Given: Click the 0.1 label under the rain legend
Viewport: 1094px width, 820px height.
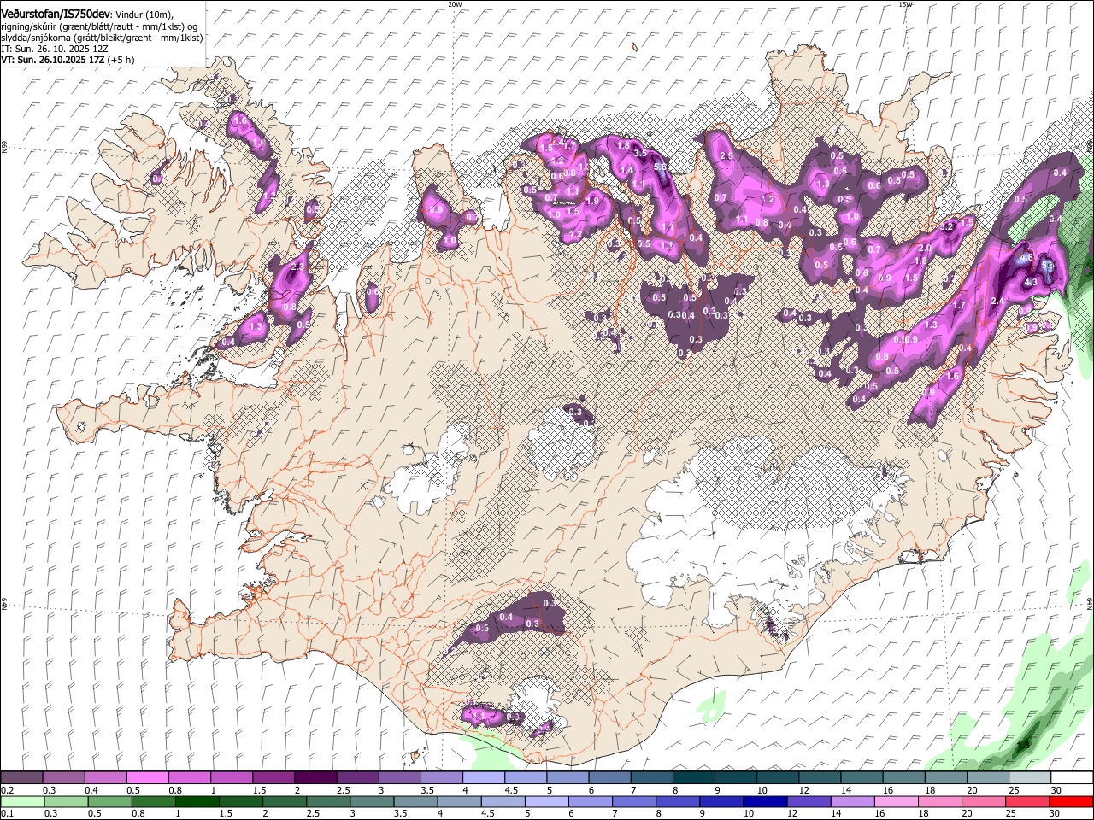Looking at the screenshot, I should 7,813.
